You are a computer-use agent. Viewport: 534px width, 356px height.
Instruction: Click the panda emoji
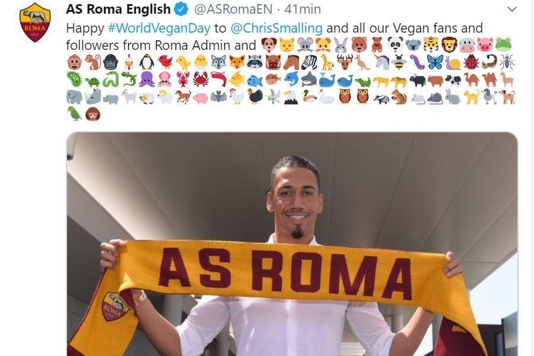[395, 44]
